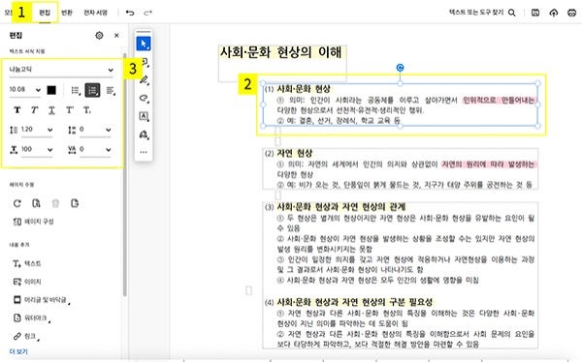This screenshot has width=582, height=362.
Task: Open the 10.08 font size dropdown
Action: [25, 90]
